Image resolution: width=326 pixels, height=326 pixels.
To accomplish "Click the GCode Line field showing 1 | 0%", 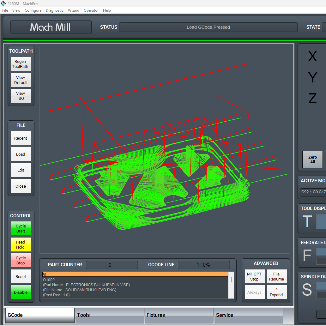I will tap(204, 265).
